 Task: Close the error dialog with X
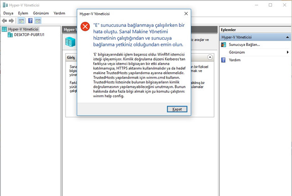(186, 14)
